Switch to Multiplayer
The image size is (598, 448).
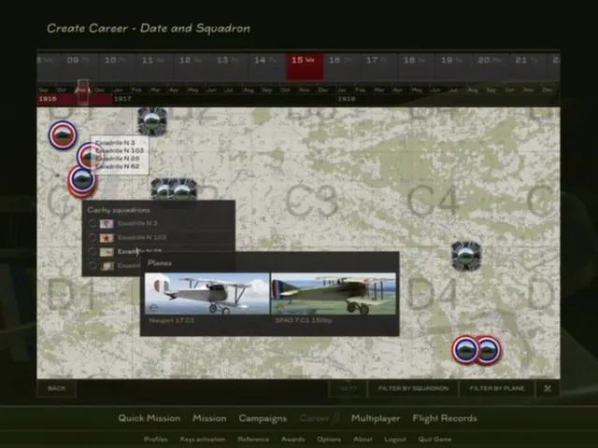pos(376,418)
